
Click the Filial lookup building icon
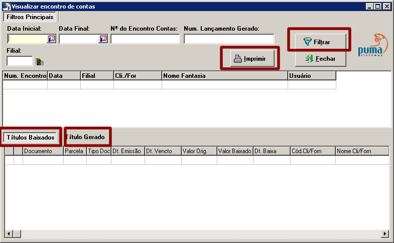tap(40, 61)
